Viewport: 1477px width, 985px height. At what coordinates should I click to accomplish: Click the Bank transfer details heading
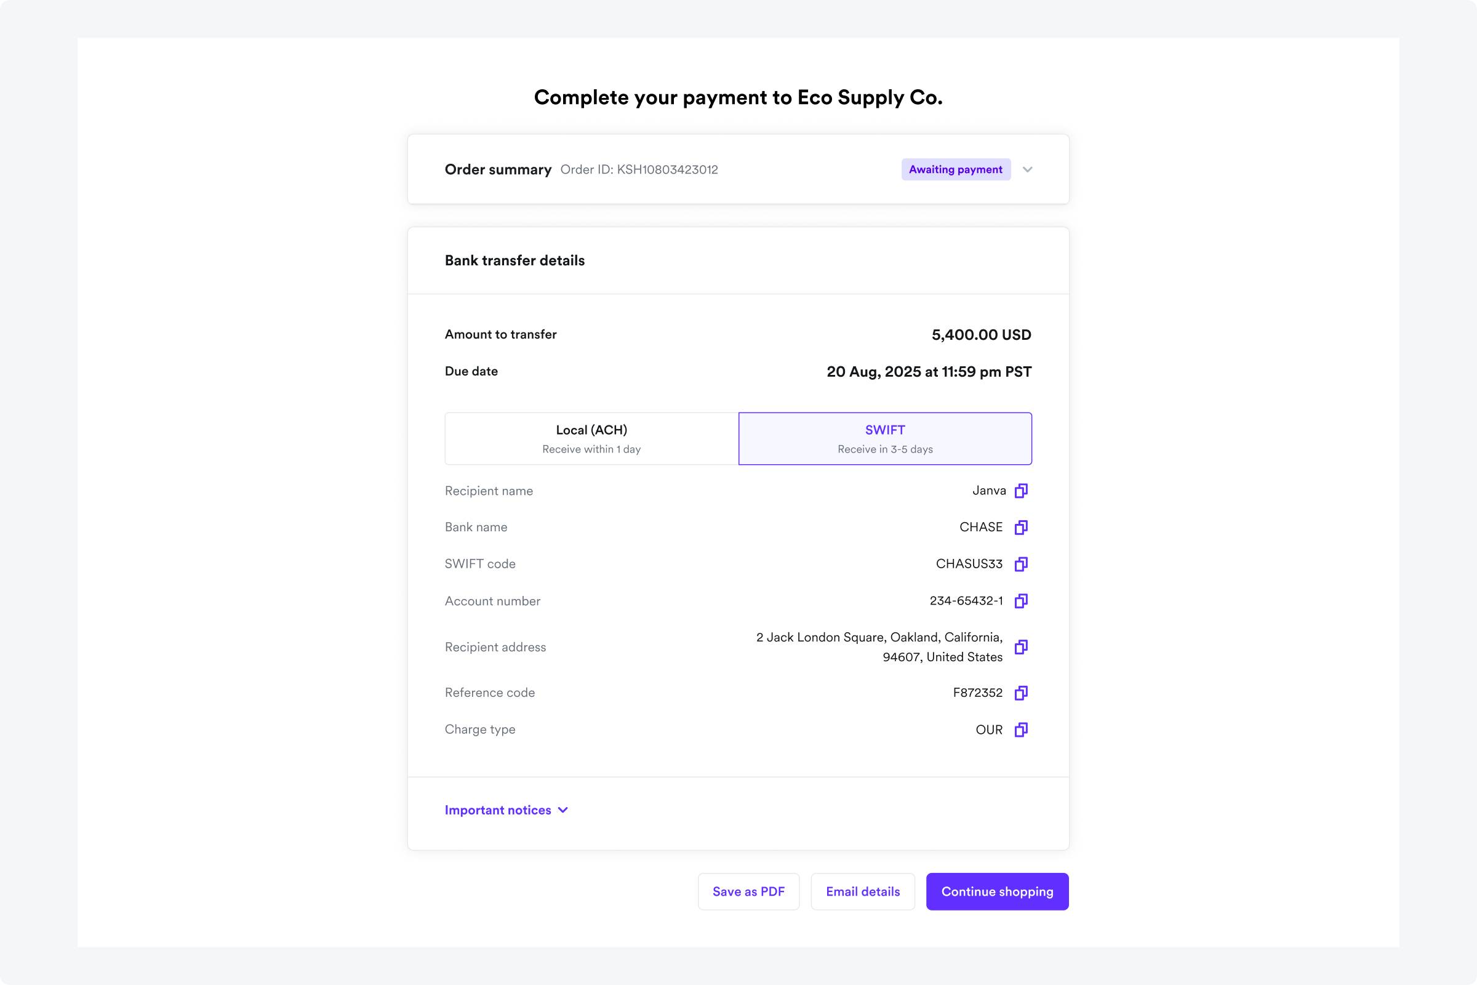[x=514, y=260]
